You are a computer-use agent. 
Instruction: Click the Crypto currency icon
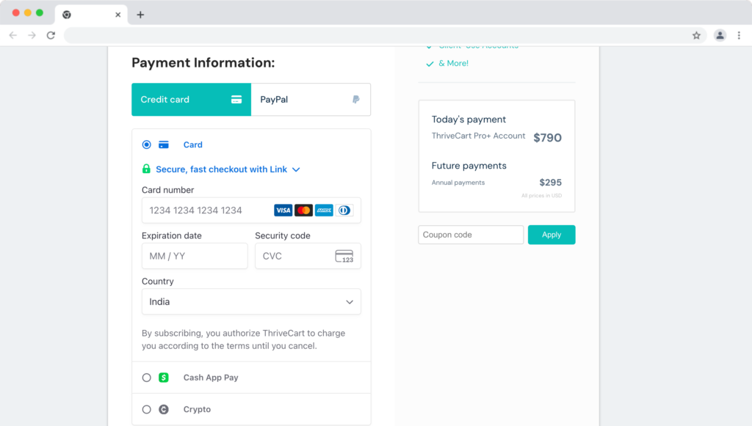164,410
